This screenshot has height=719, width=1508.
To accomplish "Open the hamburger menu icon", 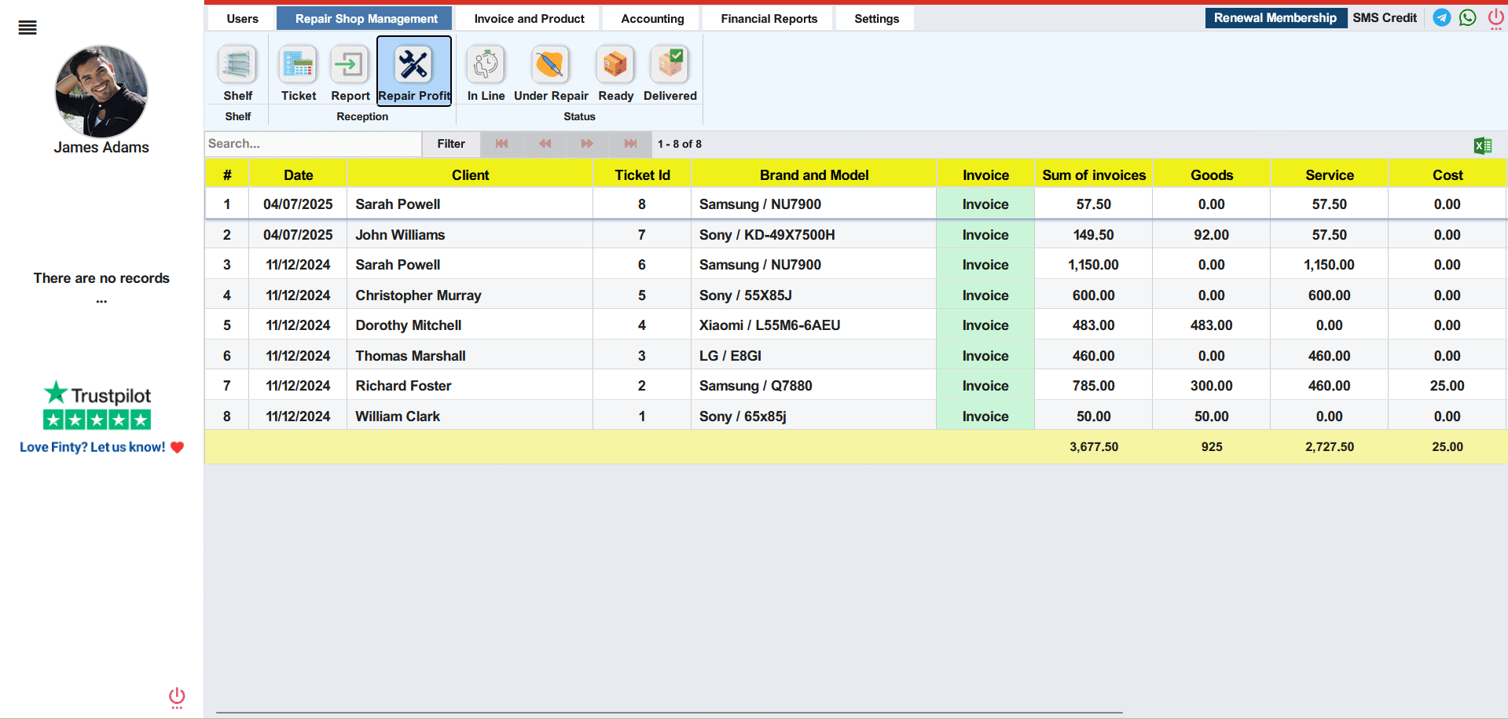I will (x=28, y=28).
